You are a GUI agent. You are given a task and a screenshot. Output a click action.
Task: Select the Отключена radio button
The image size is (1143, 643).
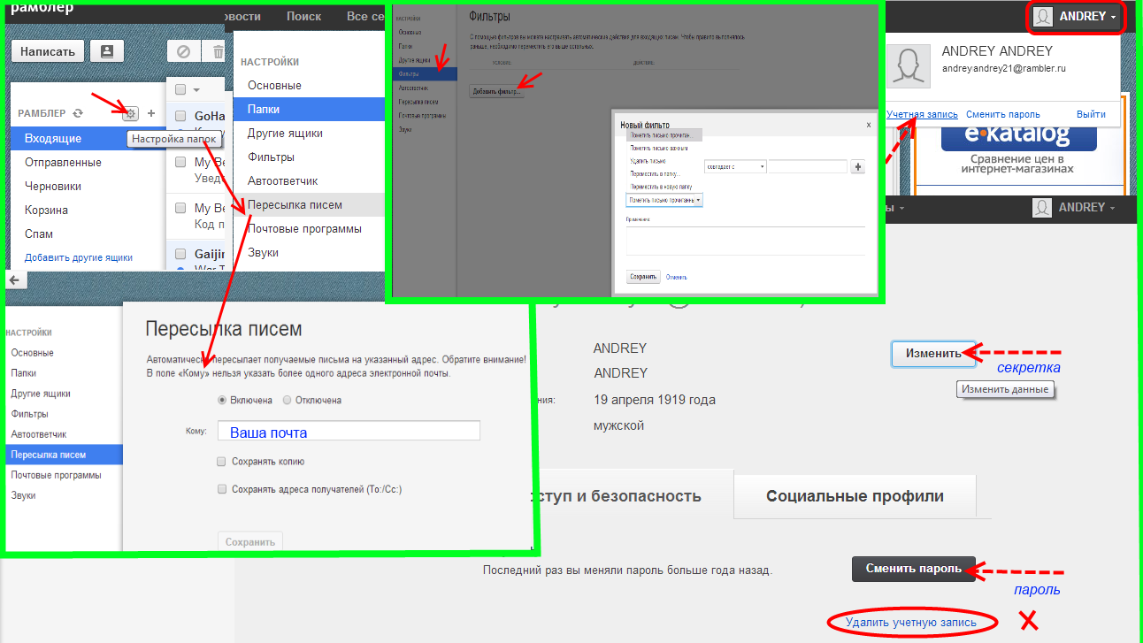click(x=287, y=400)
